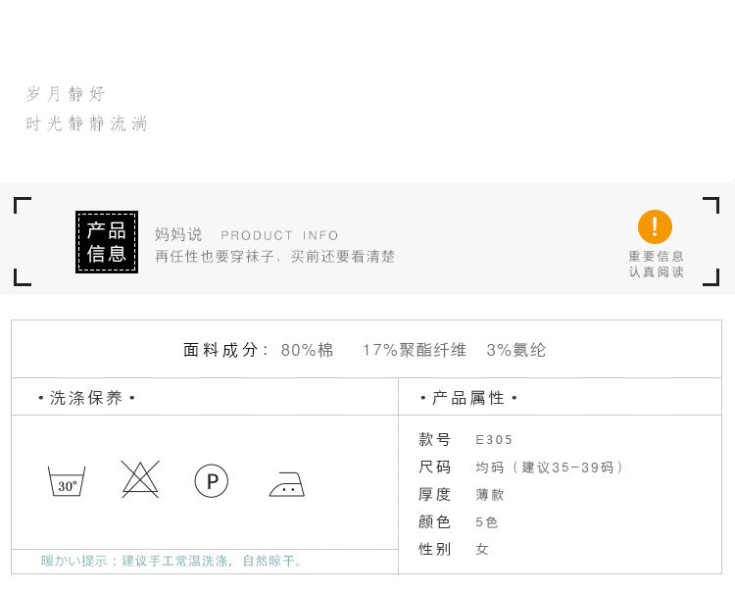735x591 pixels.
Task: Click the 80%棉 composition value
Action: 307,350
